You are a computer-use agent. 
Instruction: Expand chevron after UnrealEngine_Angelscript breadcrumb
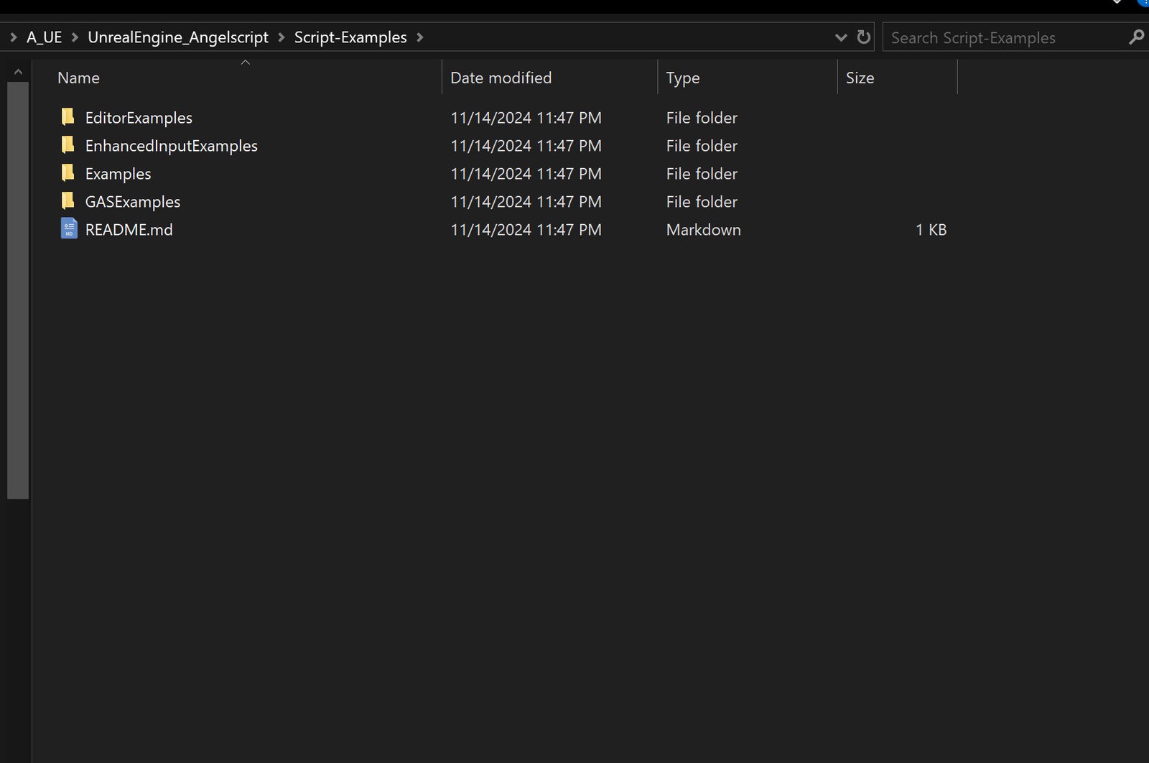pos(282,37)
